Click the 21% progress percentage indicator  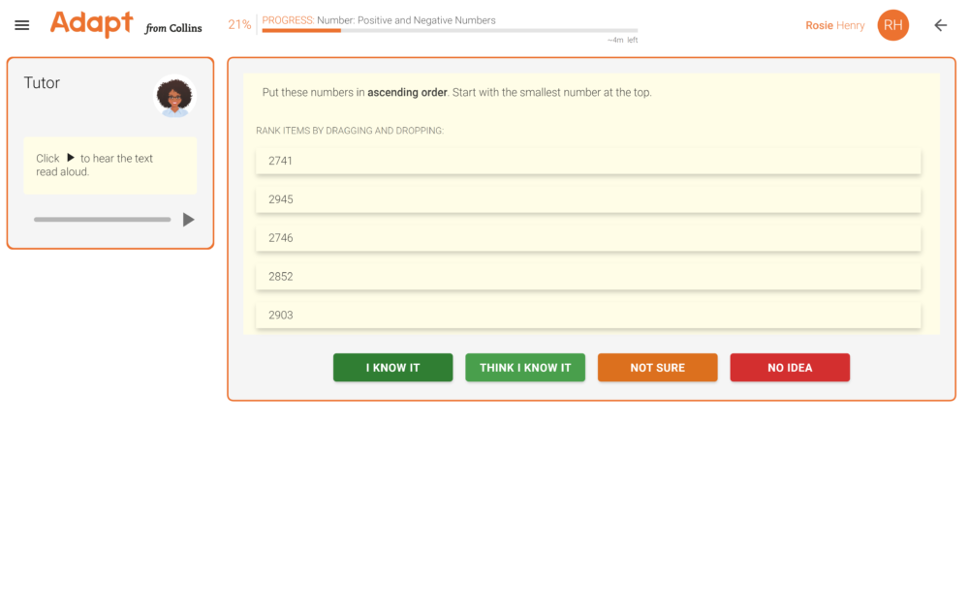(239, 23)
